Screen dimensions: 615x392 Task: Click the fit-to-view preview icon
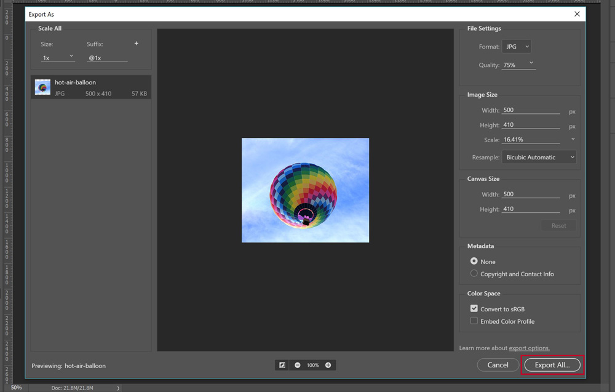[282, 366]
